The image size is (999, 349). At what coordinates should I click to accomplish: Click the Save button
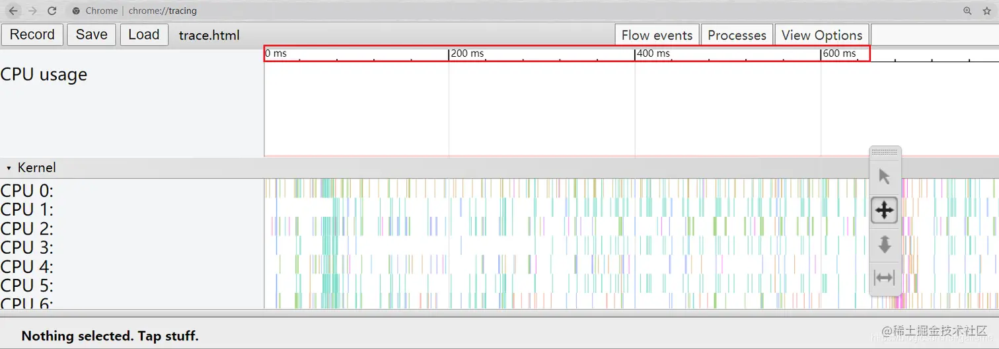coord(92,35)
